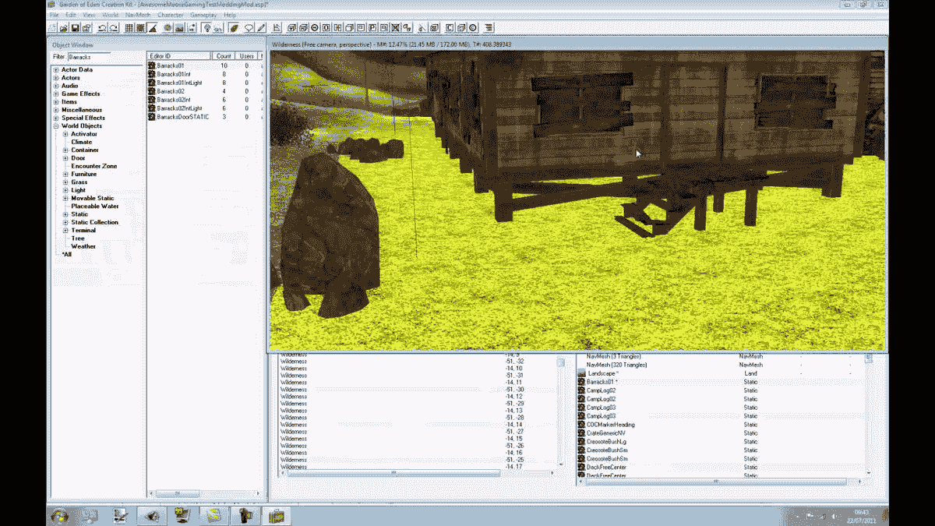
Task: Open the NavMesh menu
Action: (137, 15)
